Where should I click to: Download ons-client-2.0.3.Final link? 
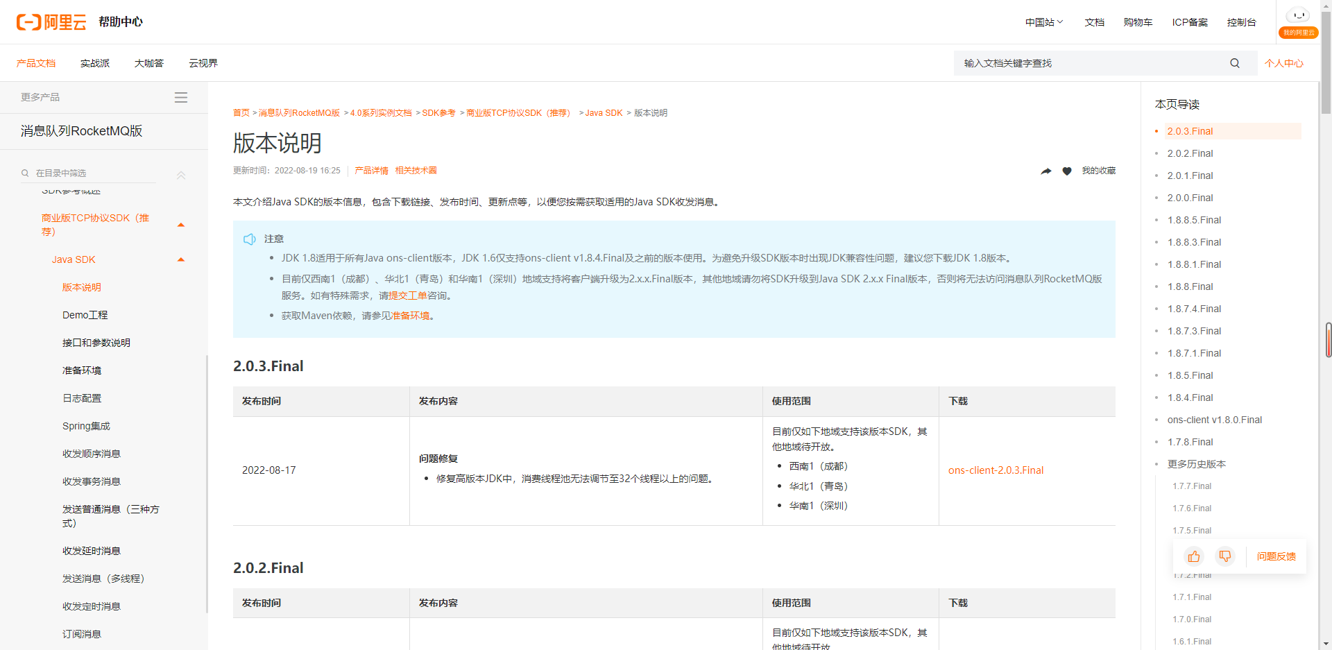click(x=996, y=470)
